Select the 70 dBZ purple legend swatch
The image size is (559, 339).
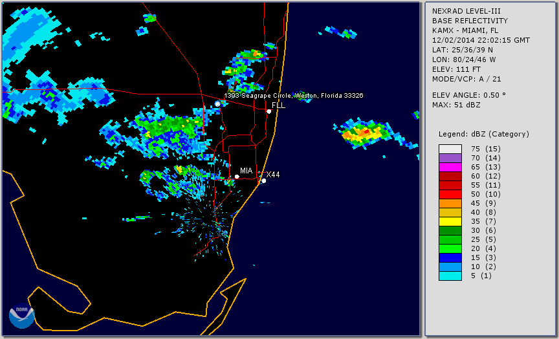click(x=450, y=158)
